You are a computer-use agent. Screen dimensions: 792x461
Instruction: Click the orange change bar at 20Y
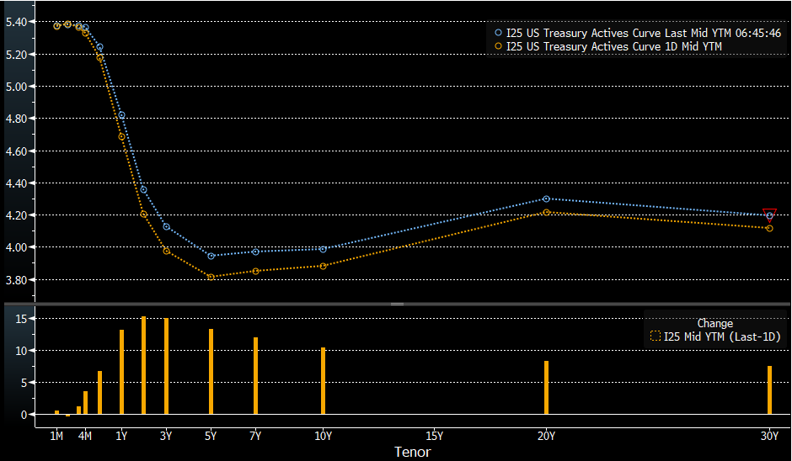coord(546,388)
